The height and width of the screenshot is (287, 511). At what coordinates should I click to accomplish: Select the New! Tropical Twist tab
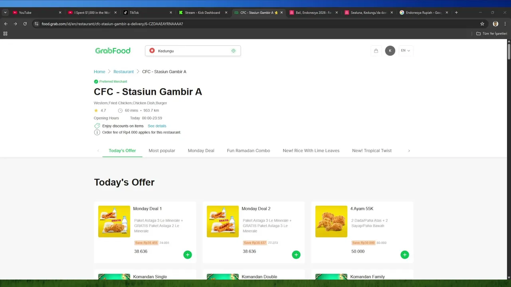point(372,151)
